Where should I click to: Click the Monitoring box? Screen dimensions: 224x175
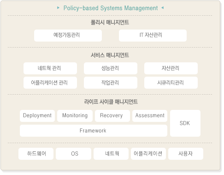pos(75,116)
